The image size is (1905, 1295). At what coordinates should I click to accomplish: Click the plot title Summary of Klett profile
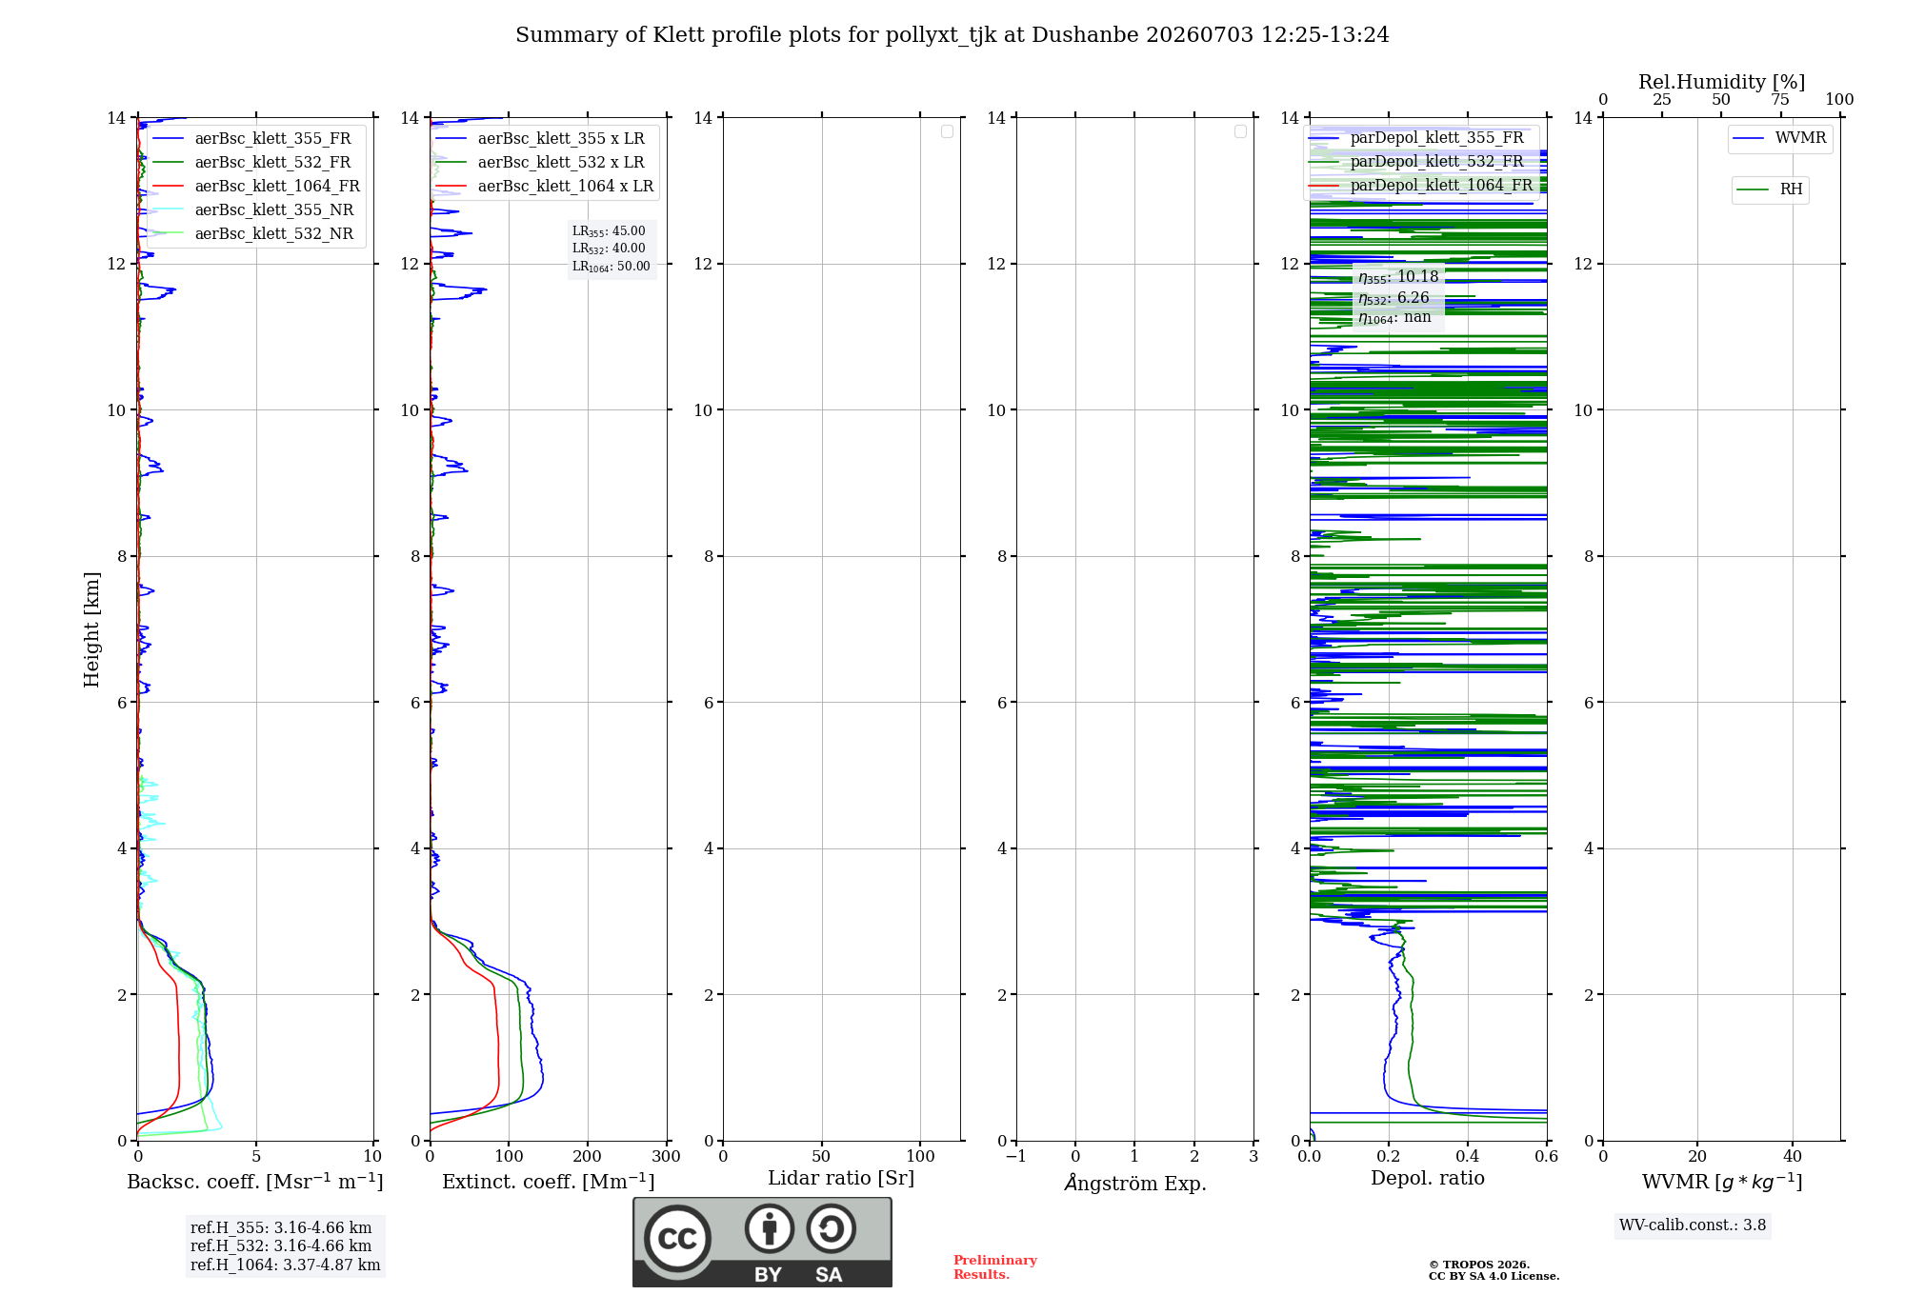[x=952, y=35]
